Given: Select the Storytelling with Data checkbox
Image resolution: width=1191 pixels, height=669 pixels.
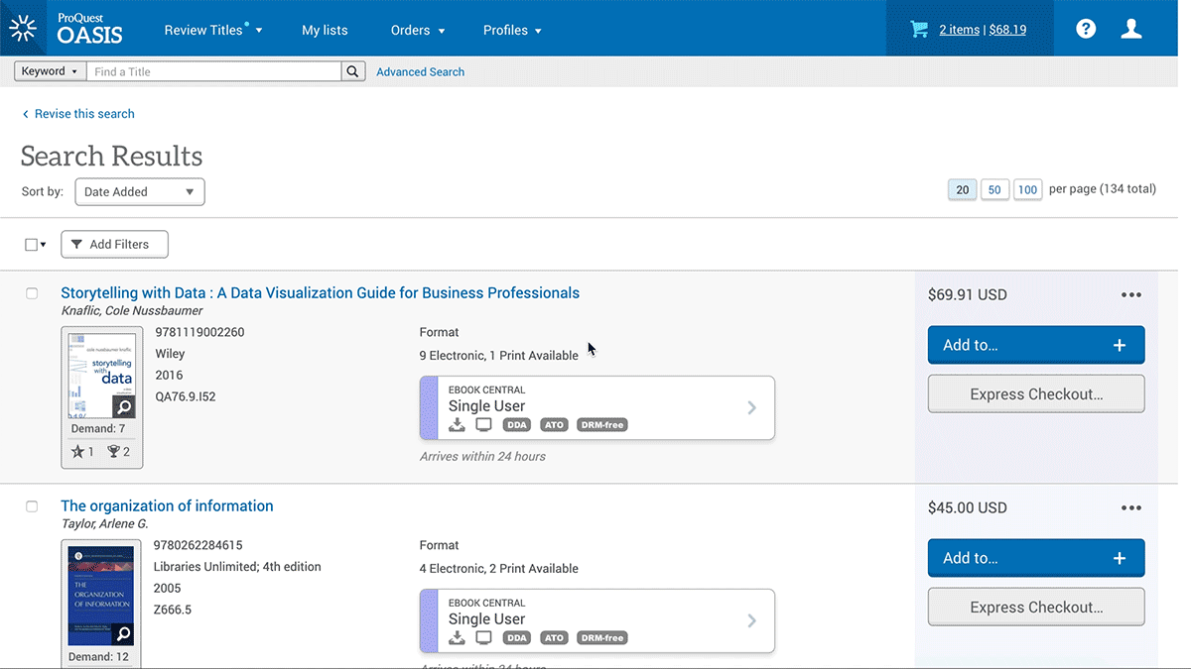Looking at the screenshot, I should [32, 293].
